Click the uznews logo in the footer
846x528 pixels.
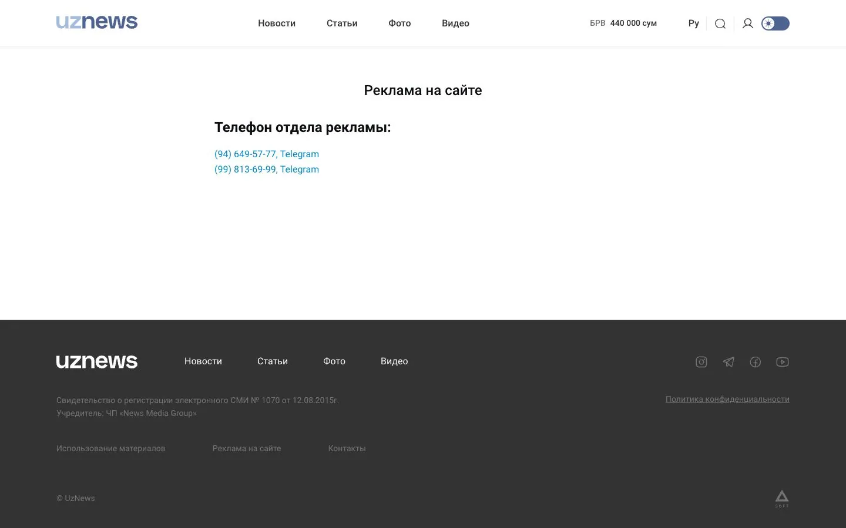[x=97, y=361]
